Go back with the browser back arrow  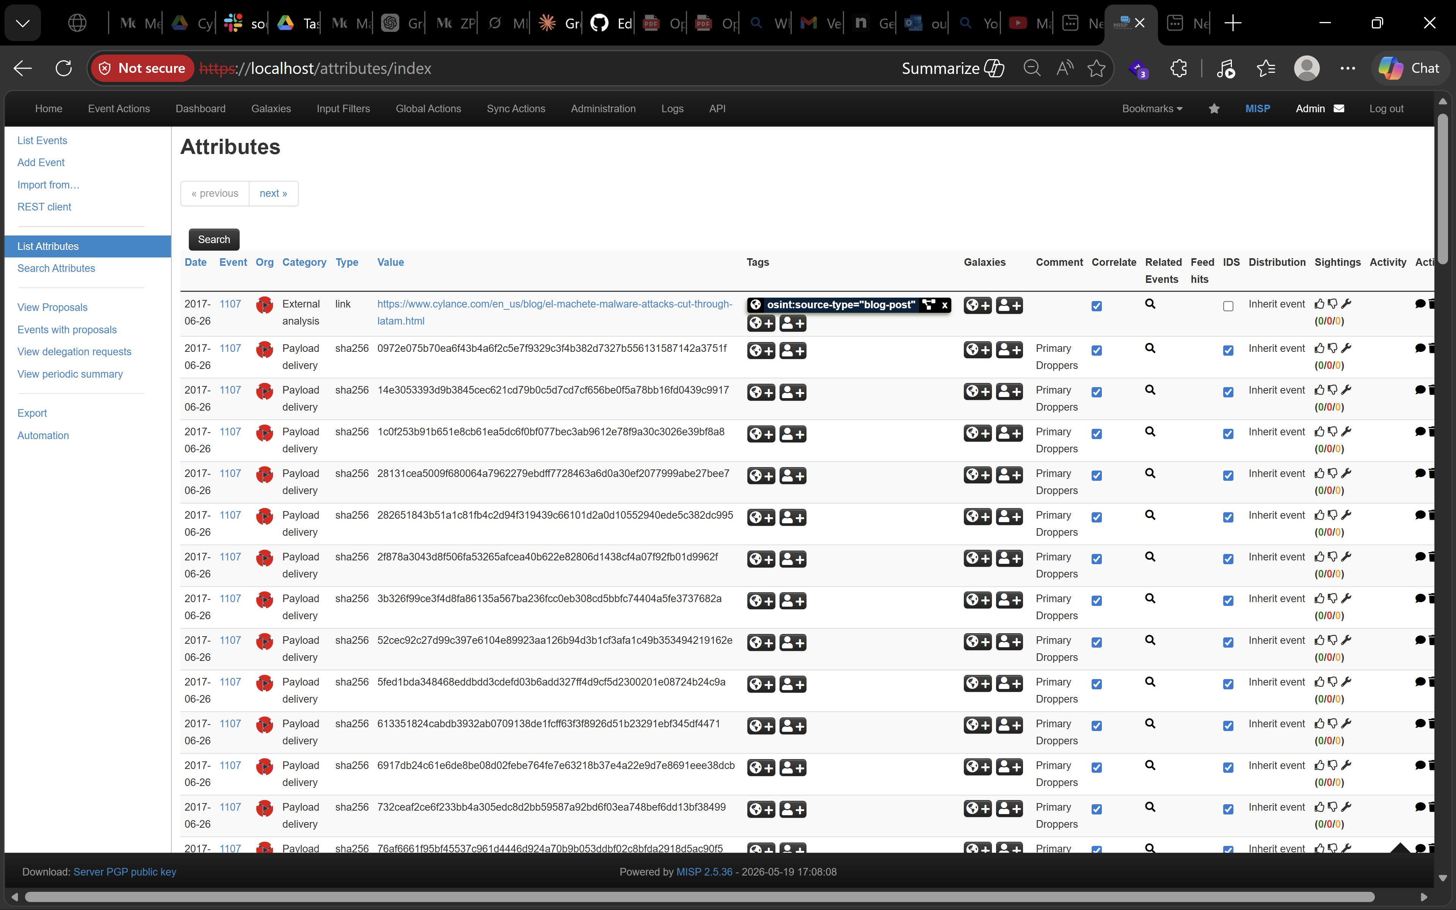(x=23, y=69)
